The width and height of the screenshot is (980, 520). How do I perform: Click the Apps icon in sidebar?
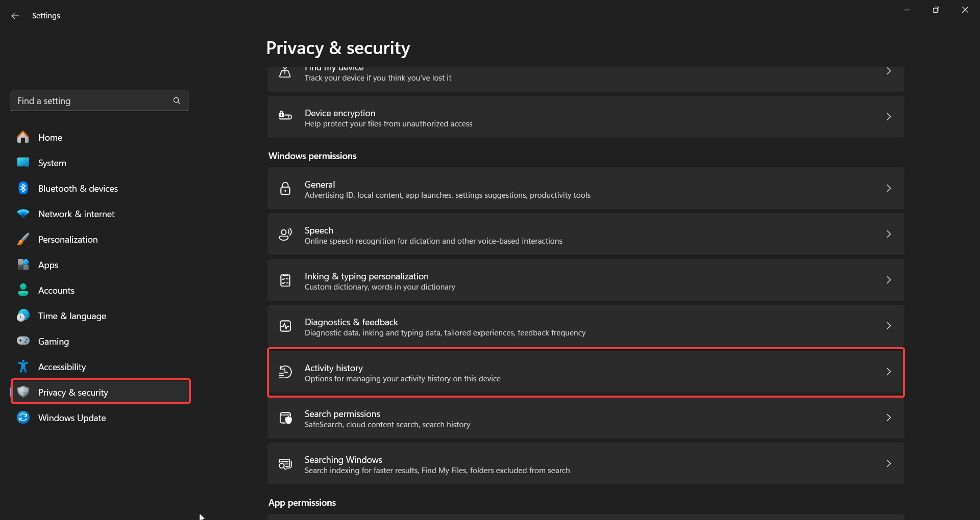coord(23,265)
